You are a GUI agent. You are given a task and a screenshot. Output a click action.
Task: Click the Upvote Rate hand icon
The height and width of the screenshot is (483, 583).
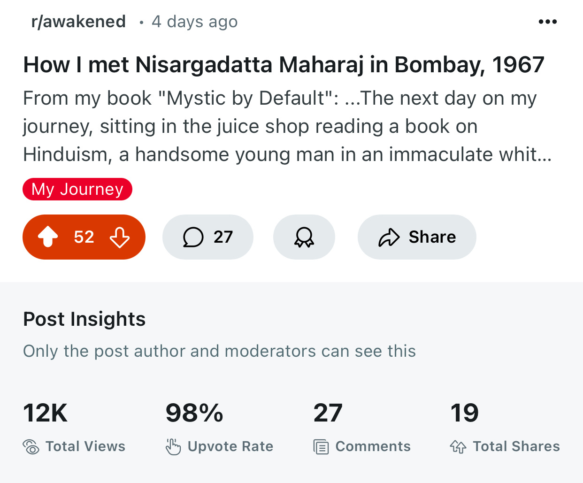173,446
